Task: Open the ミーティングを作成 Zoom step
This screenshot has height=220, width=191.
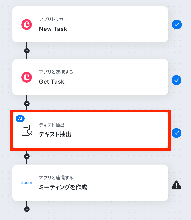Action: click(x=90, y=183)
